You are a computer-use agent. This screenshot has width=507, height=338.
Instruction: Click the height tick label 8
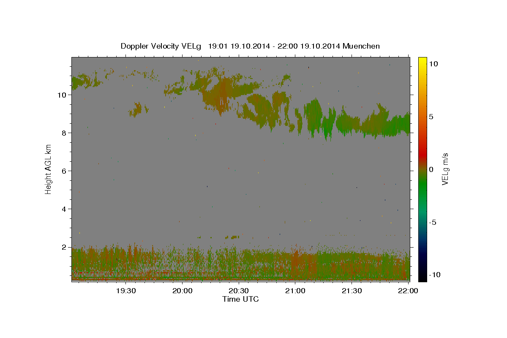tap(64, 133)
